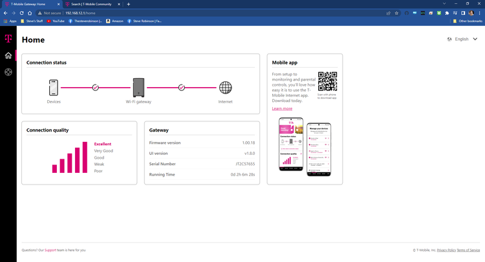Expand the English language dropdown
485x262 pixels.
tap(462, 39)
